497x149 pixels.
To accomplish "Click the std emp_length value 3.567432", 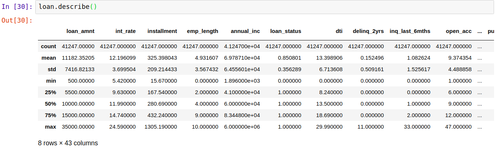I will [x=207, y=69].
